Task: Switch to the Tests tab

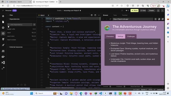Action: [115, 15]
